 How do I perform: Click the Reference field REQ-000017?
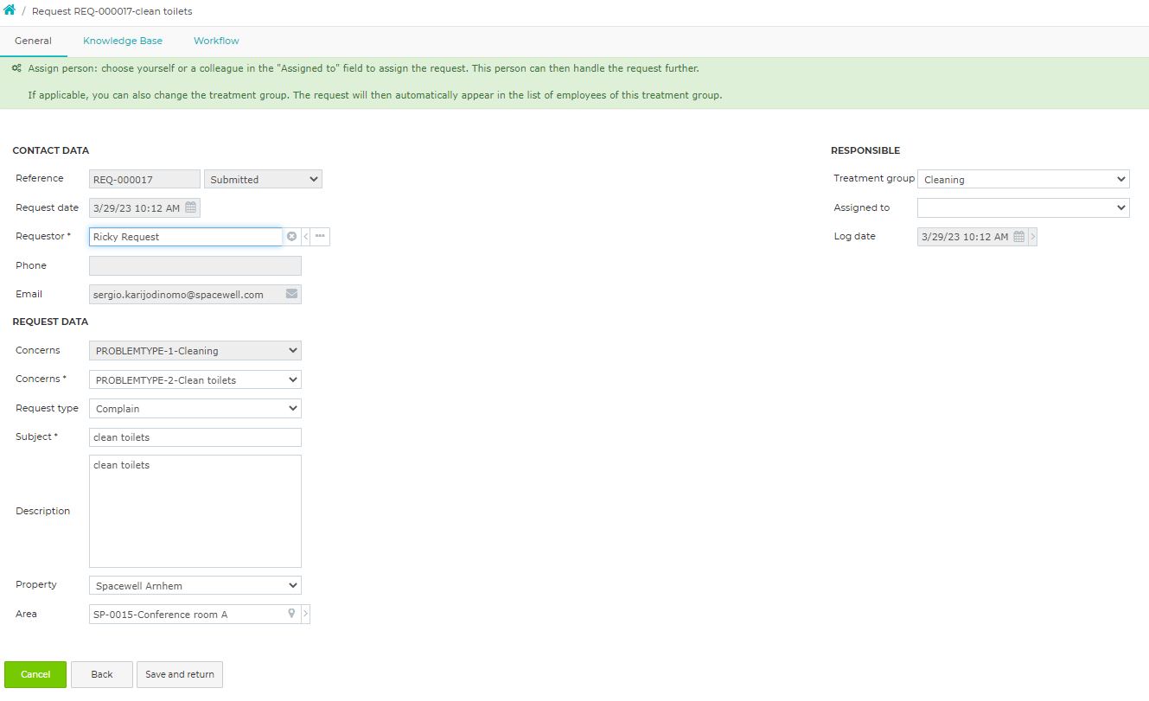pos(144,179)
